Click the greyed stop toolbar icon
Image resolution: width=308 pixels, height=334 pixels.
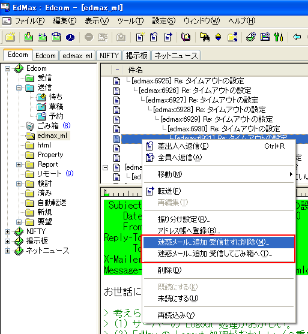pos(89,37)
